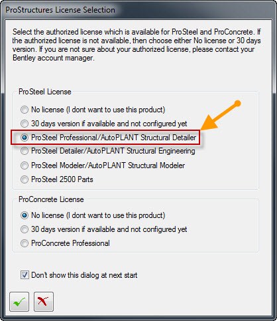Image resolution: width=277 pixels, height=321 pixels.
Task: Confirm with the green checkmark button
Action: click(19, 302)
